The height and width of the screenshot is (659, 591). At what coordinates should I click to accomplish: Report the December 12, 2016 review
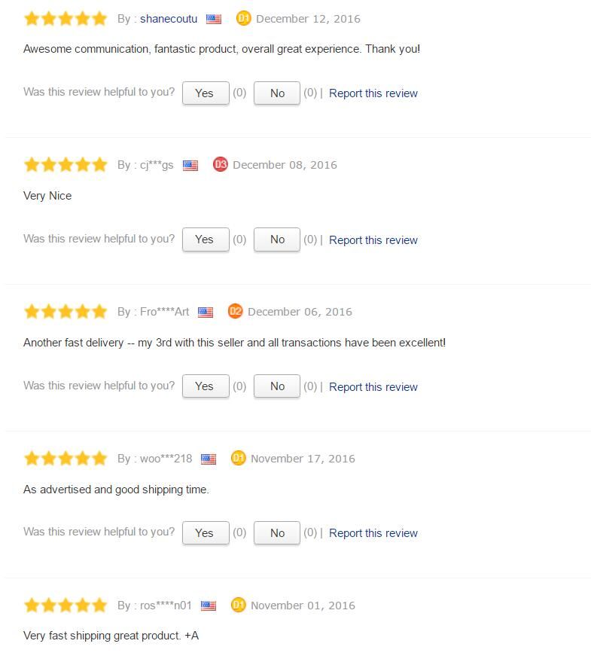tap(373, 93)
